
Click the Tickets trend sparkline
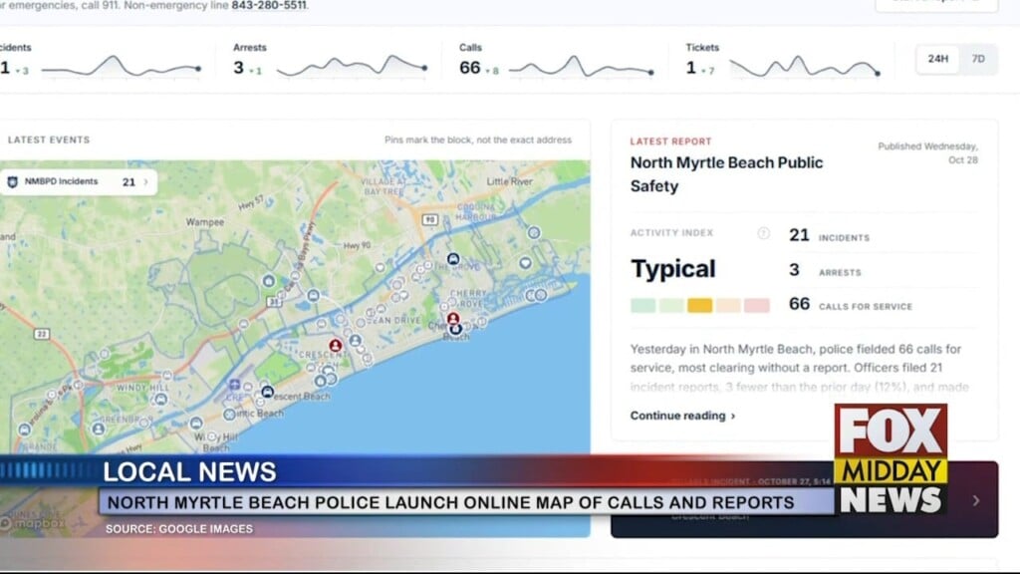coord(805,67)
